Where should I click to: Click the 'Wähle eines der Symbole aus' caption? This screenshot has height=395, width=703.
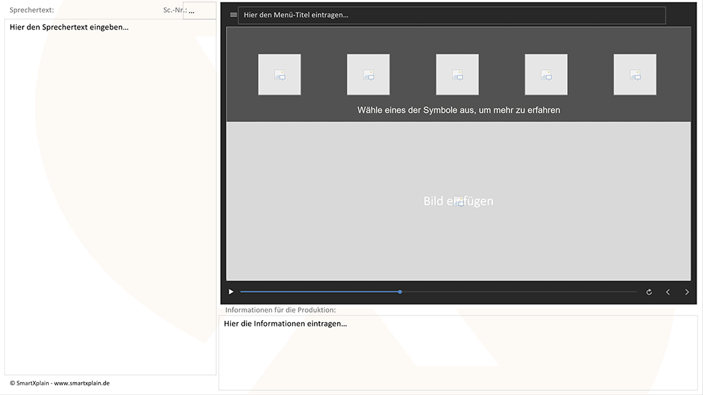(459, 110)
